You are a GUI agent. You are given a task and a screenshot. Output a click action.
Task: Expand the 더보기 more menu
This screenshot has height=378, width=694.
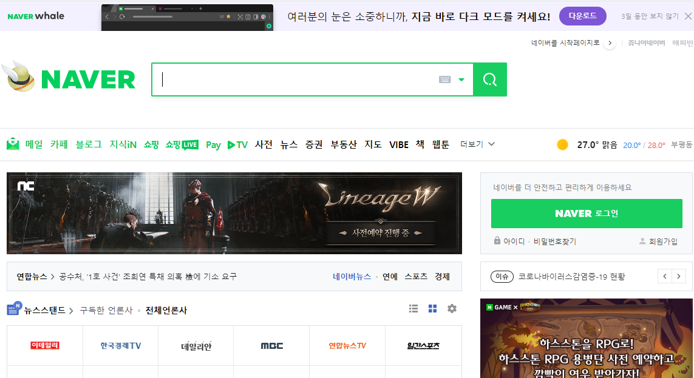coord(477,144)
